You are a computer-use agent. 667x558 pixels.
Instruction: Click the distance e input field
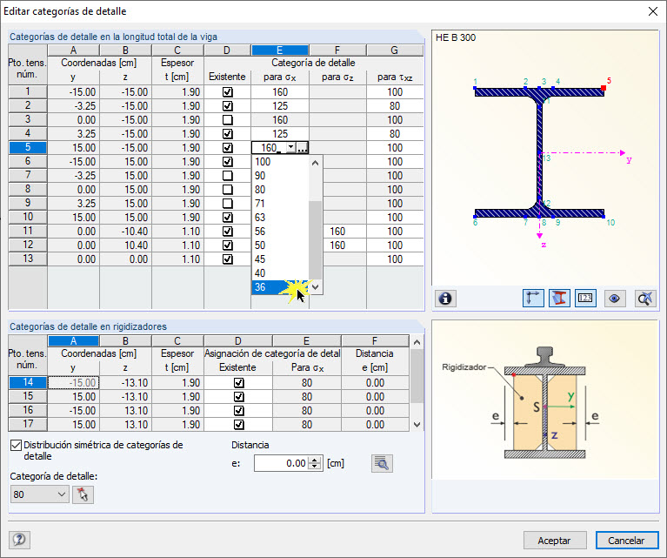click(x=281, y=464)
